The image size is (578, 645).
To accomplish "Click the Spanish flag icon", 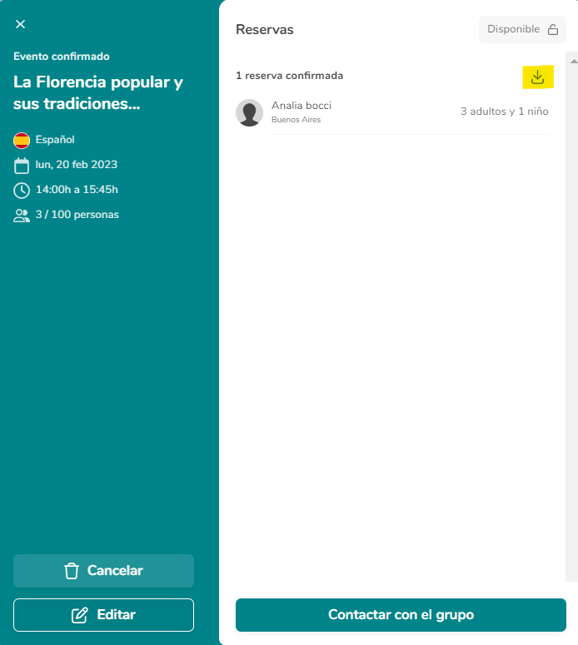I will tap(22, 141).
